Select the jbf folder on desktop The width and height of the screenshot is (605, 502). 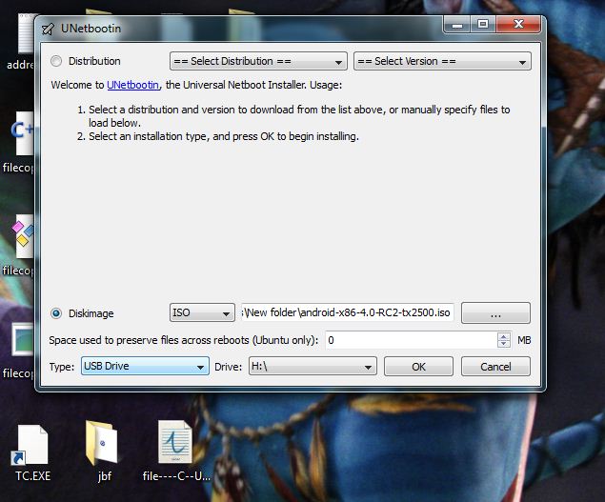pos(104,452)
